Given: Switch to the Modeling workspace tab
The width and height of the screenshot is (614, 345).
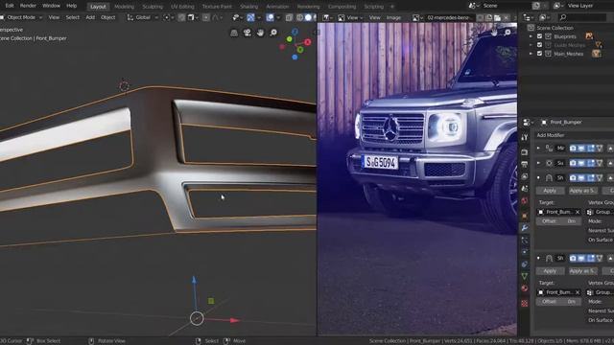Looking at the screenshot, I should (124, 7).
